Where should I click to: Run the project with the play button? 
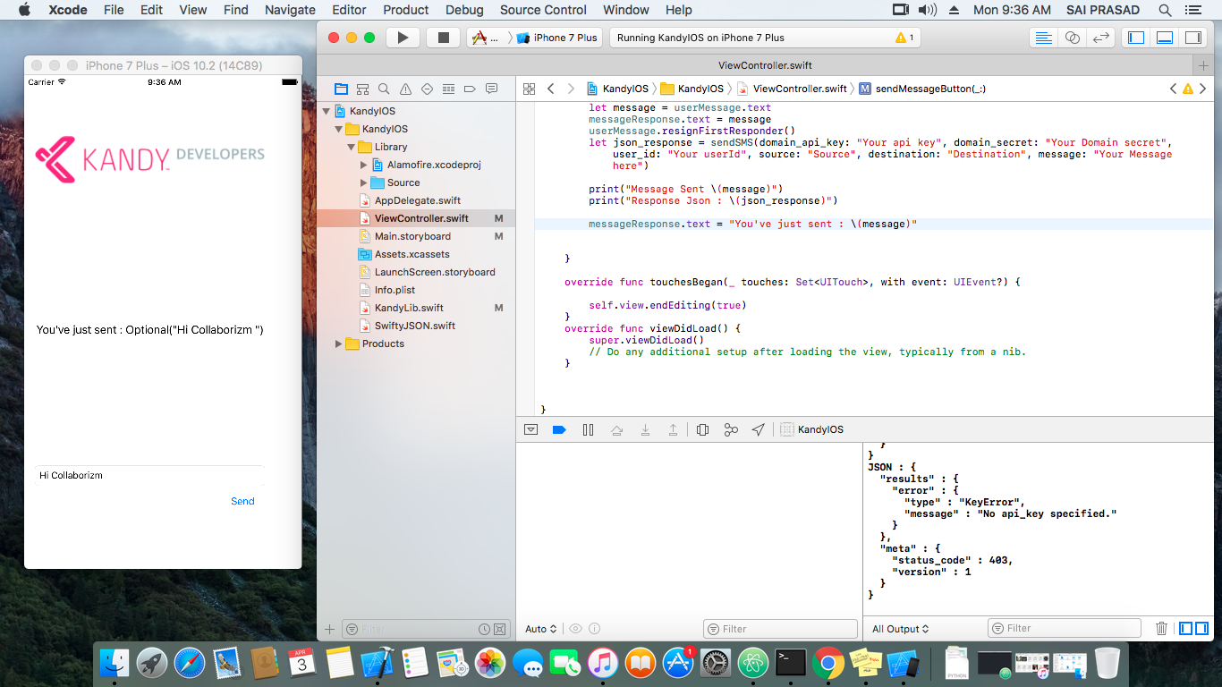[x=403, y=38]
